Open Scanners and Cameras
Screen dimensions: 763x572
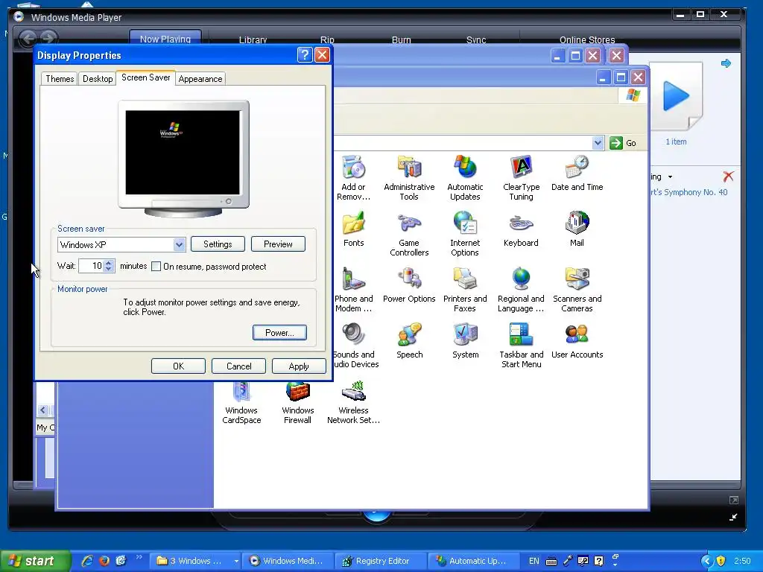[577, 290]
